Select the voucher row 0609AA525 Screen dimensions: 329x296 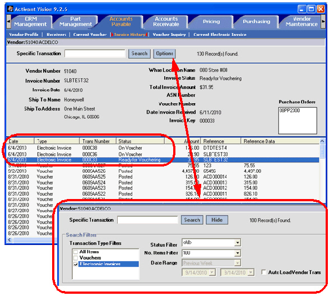pos(163,177)
